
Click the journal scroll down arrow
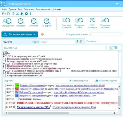[x=119, y=108]
